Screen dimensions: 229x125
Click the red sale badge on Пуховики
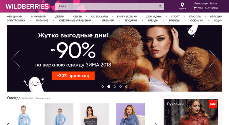[212, 104]
